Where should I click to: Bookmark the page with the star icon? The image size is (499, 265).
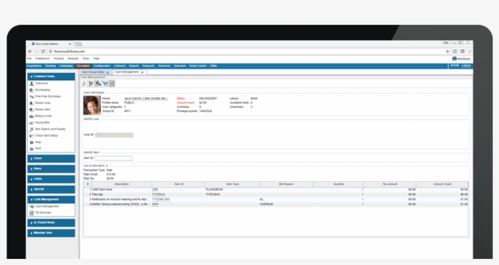point(448,52)
